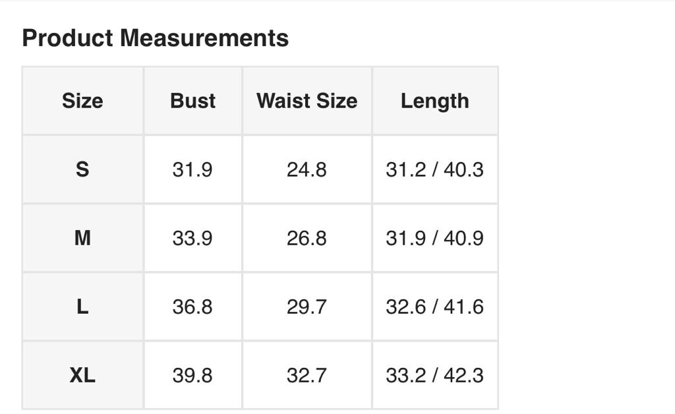The width and height of the screenshot is (675, 414).
Task: Select the Bust column header
Action: 192,101
